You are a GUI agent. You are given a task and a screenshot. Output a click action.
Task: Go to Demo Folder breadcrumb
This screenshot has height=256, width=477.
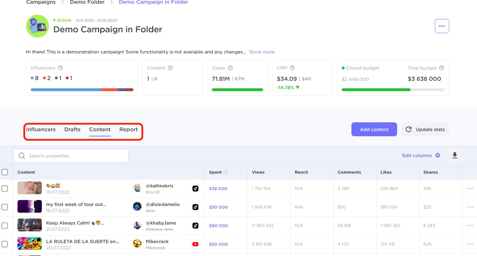coord(87,2)
